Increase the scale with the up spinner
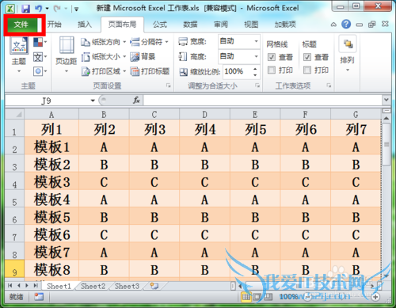This screenshot has height=308, width=396. pyautogui.click(x=255, y=69)
